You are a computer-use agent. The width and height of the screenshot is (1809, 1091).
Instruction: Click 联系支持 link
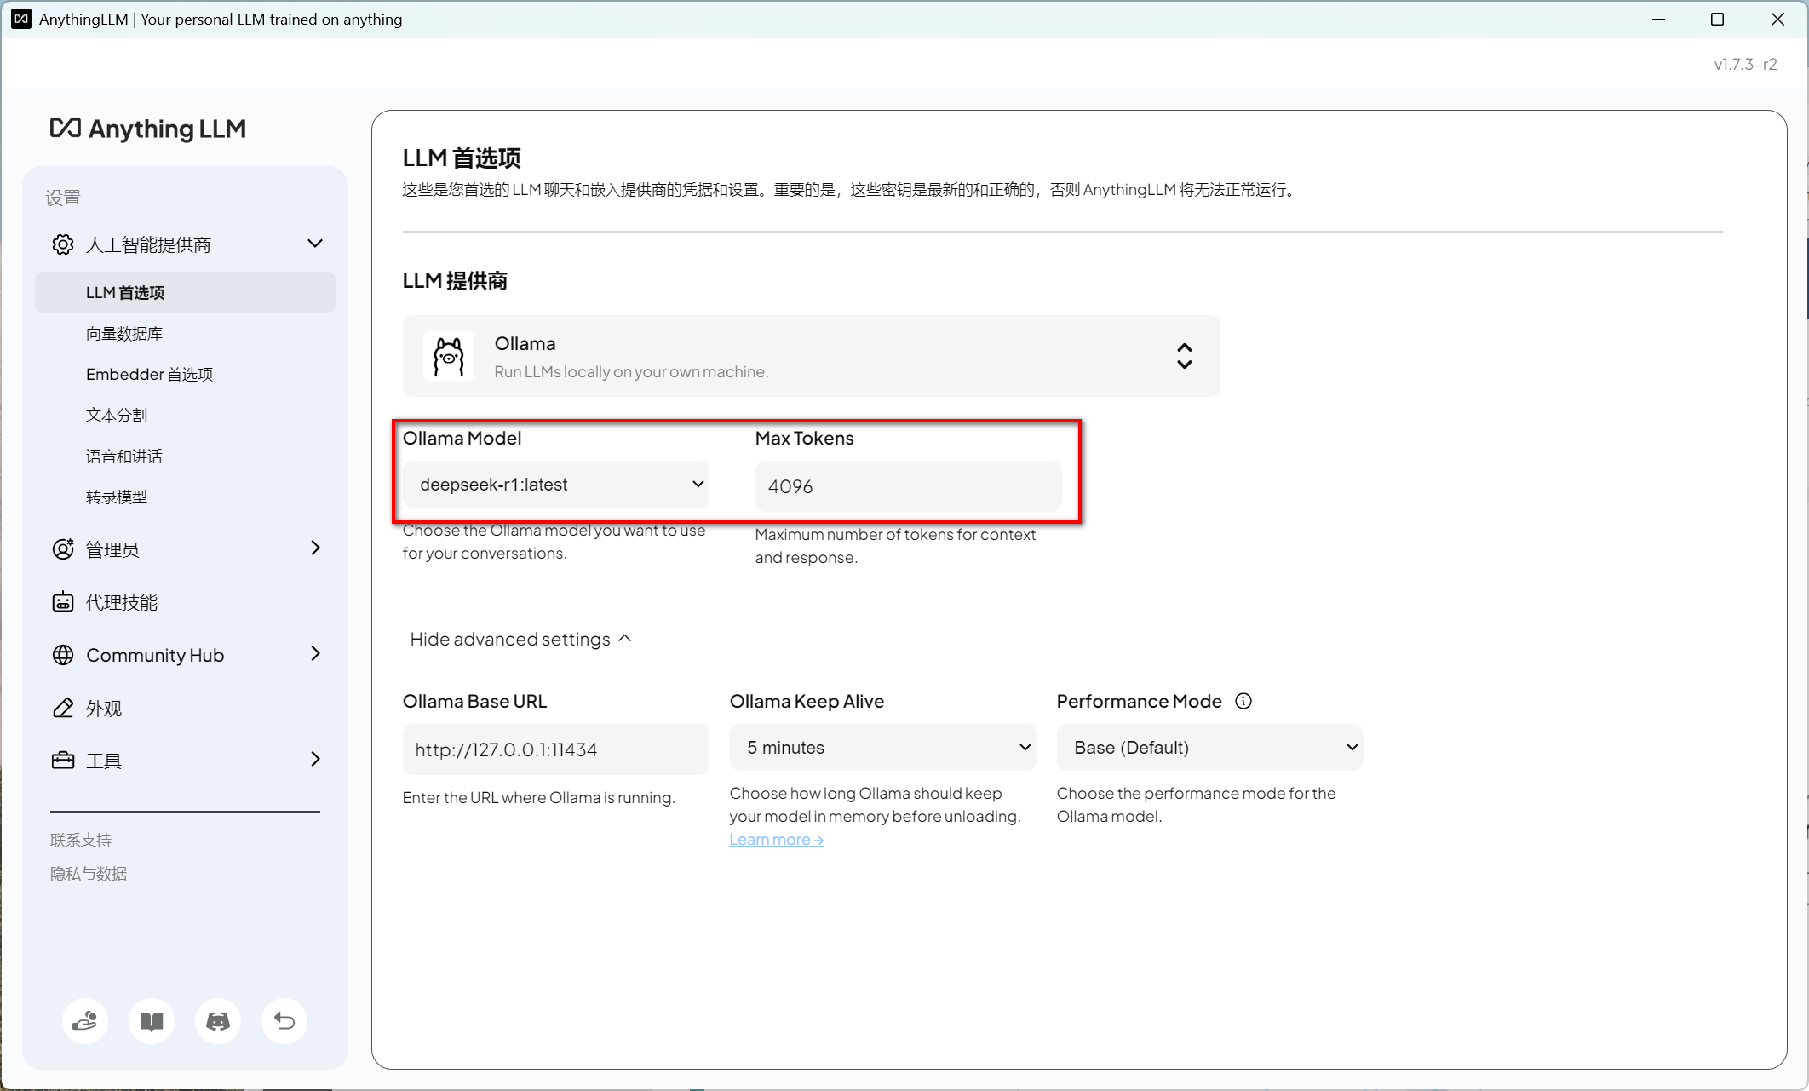click(x=81, y=841)
